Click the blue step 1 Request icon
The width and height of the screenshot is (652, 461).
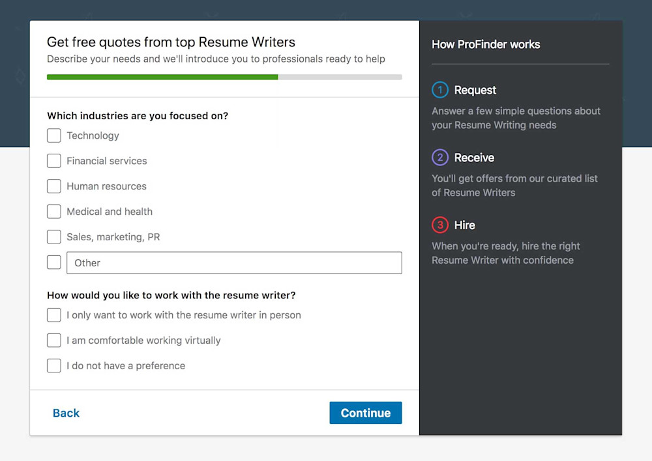[440, 90]
